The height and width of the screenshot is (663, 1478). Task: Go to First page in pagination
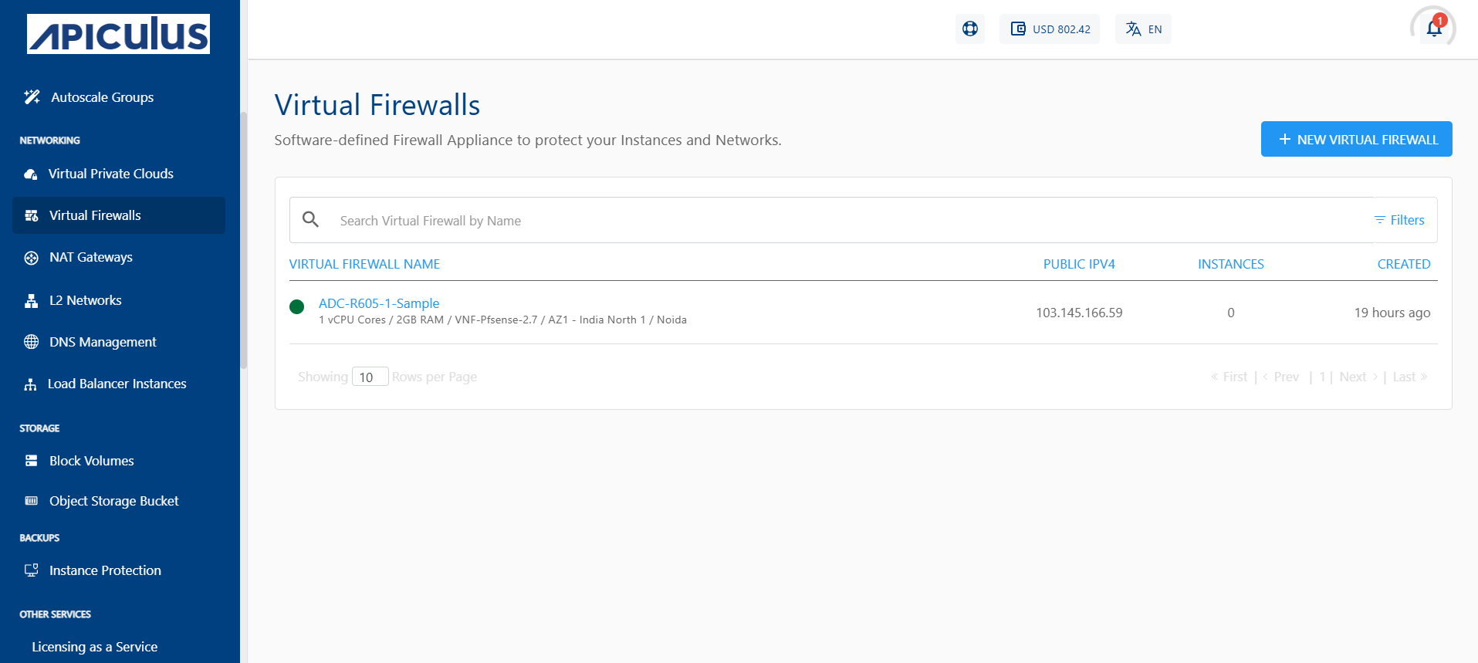coord(1229,377)
